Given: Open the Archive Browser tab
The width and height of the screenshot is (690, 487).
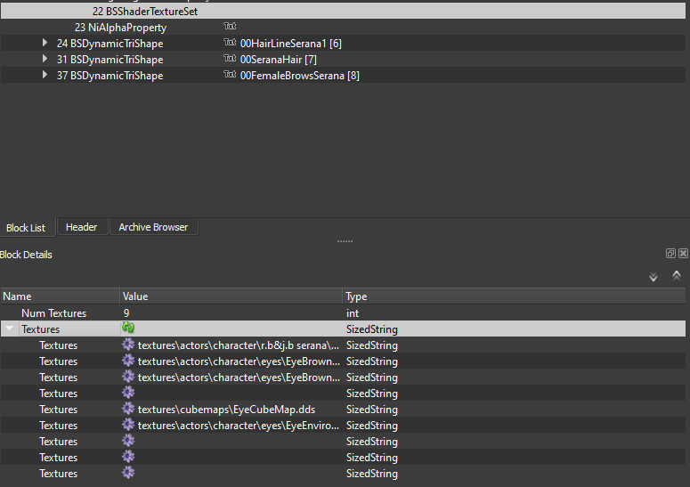Looking at the screenshot, I should click(x=153, y=227).
